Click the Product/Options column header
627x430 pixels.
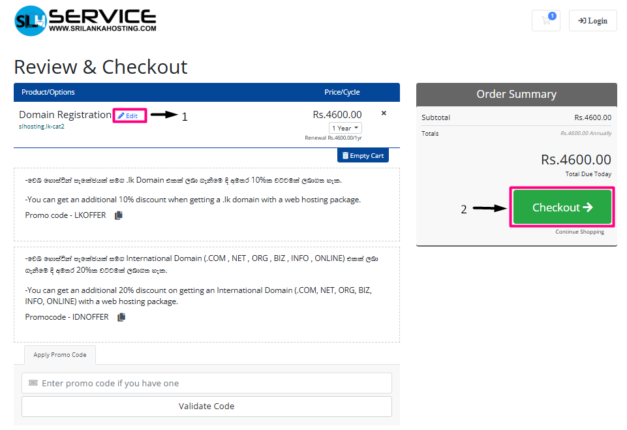tap(48, 92)
